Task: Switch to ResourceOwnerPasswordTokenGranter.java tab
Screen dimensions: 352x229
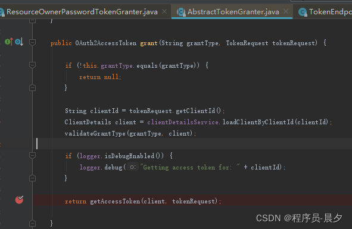Action: coord(82,12)
